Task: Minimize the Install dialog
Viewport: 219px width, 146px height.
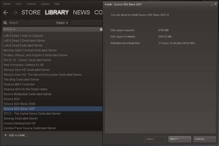Action: [x=211, y=4]
